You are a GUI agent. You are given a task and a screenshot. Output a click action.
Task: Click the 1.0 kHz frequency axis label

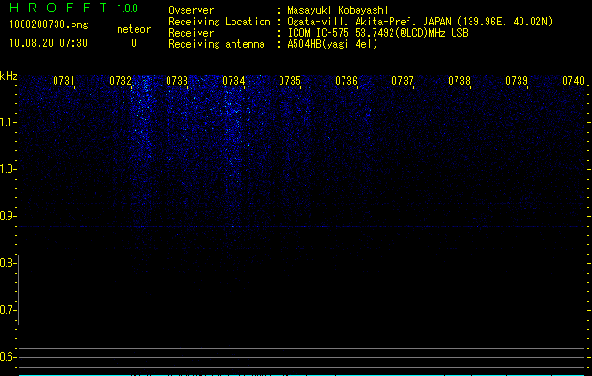coord(8,169)
